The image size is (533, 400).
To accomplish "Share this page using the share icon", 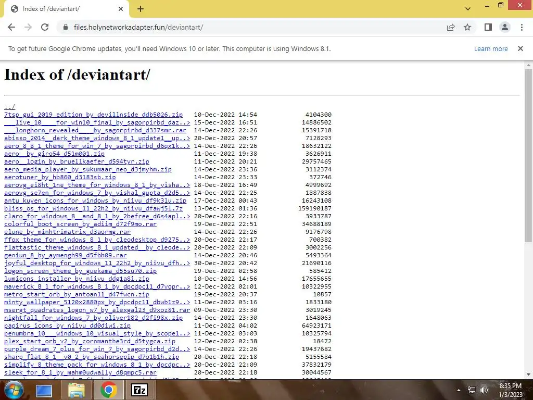I will tap(451, 27).
